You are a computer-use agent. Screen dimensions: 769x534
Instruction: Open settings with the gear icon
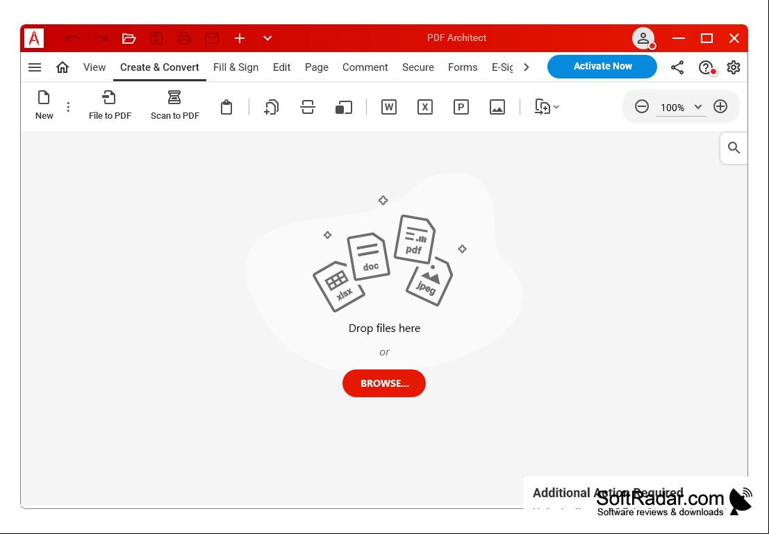[x=733, y=67]
